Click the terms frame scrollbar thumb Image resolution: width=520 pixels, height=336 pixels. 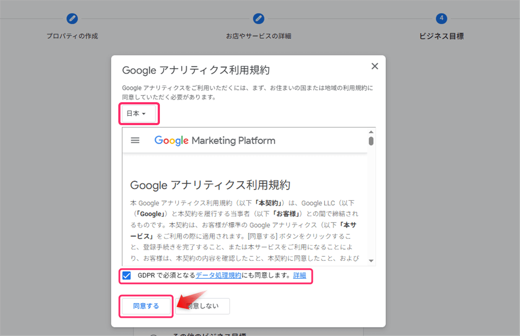click(x=371, y=141)
